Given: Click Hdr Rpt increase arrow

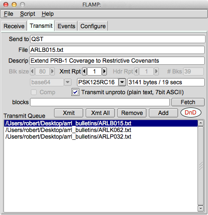Looking at the screenshot, I should pos(156,71).
